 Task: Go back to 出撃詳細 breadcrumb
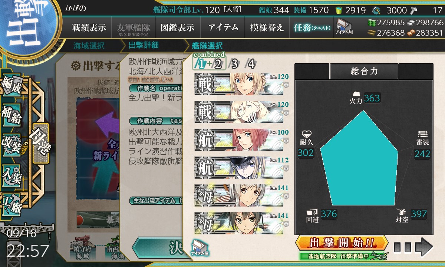click(144, 46)
